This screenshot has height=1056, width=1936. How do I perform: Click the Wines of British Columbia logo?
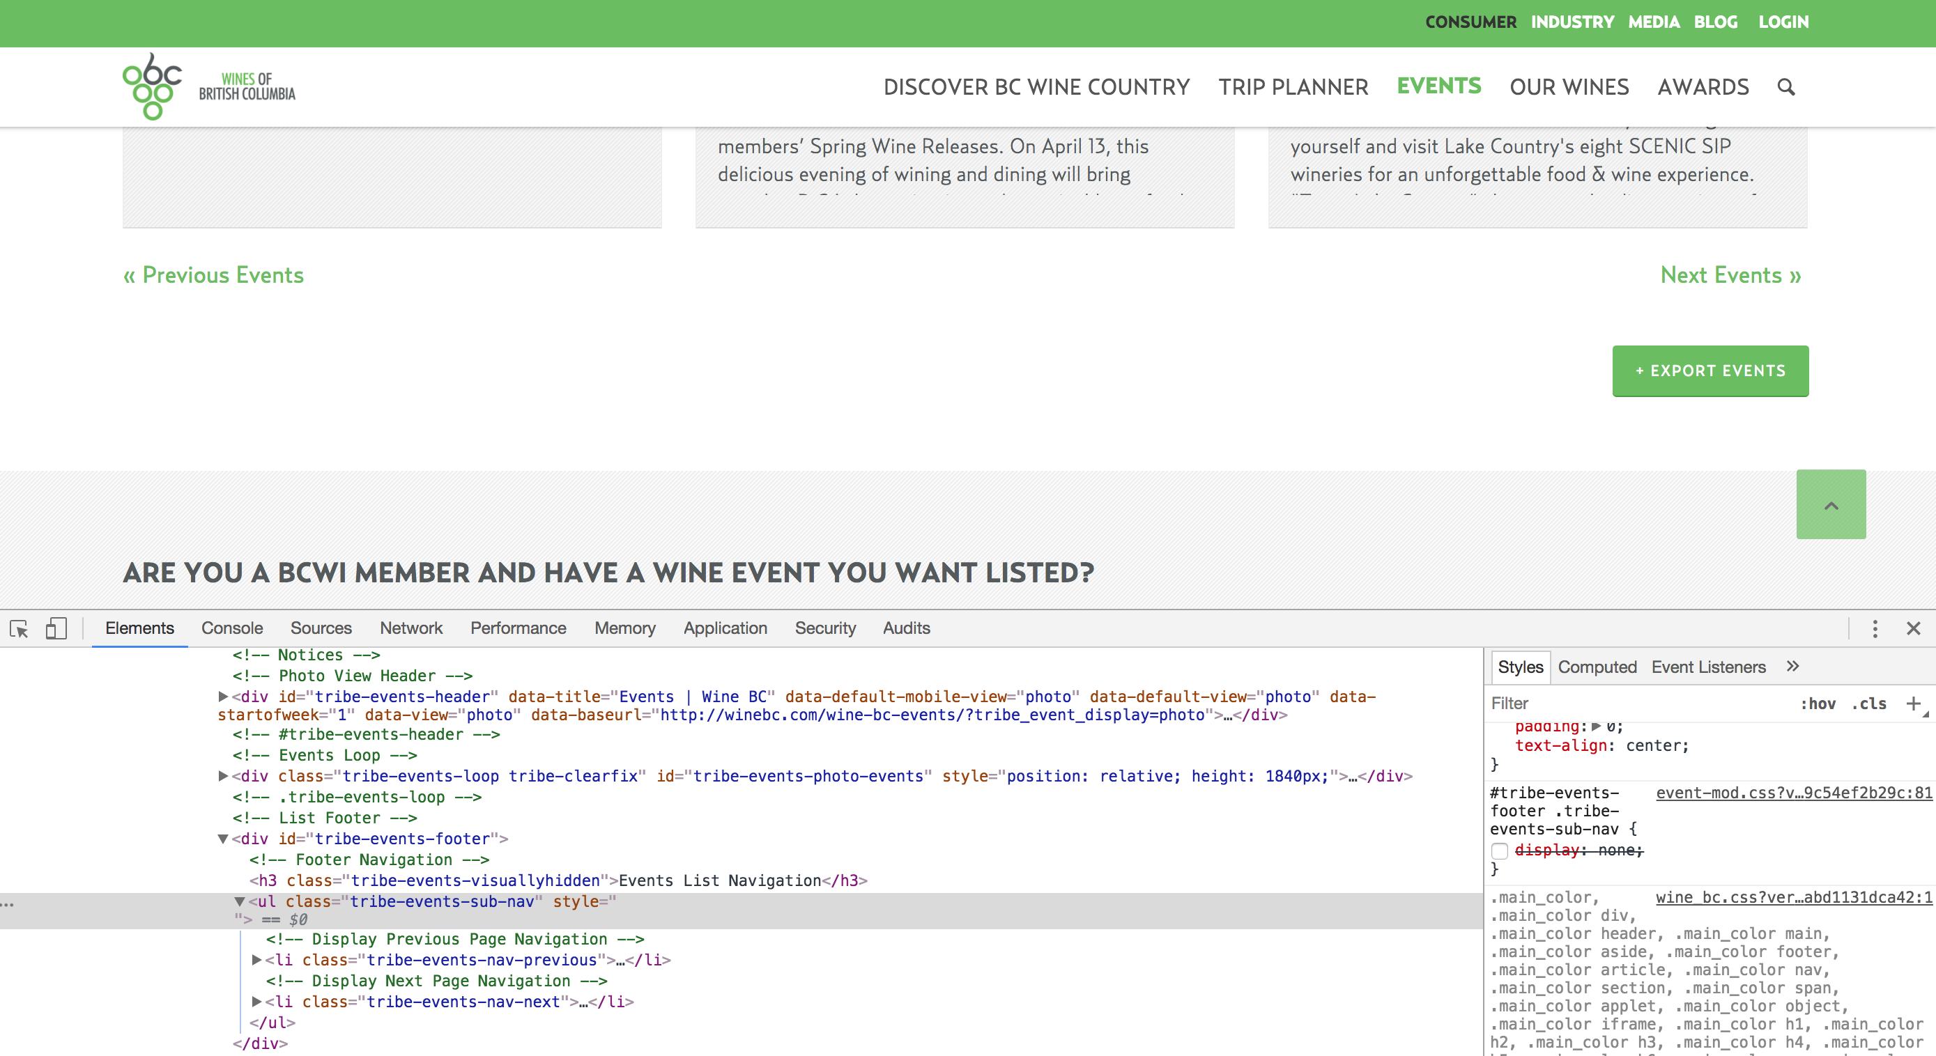click(209, 86)
